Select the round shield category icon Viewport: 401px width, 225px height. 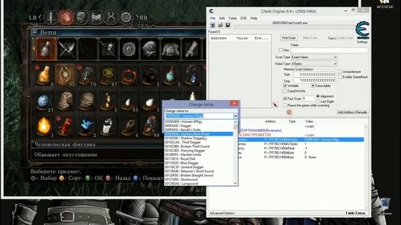[128, 49]
